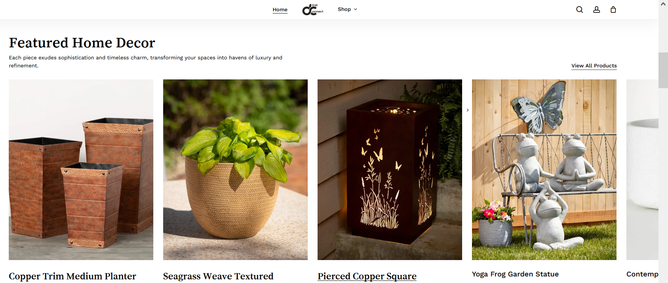Click the scrollbar up arrow
The width and height of the screenshot is (668, 283).
(x=663, y=4)
